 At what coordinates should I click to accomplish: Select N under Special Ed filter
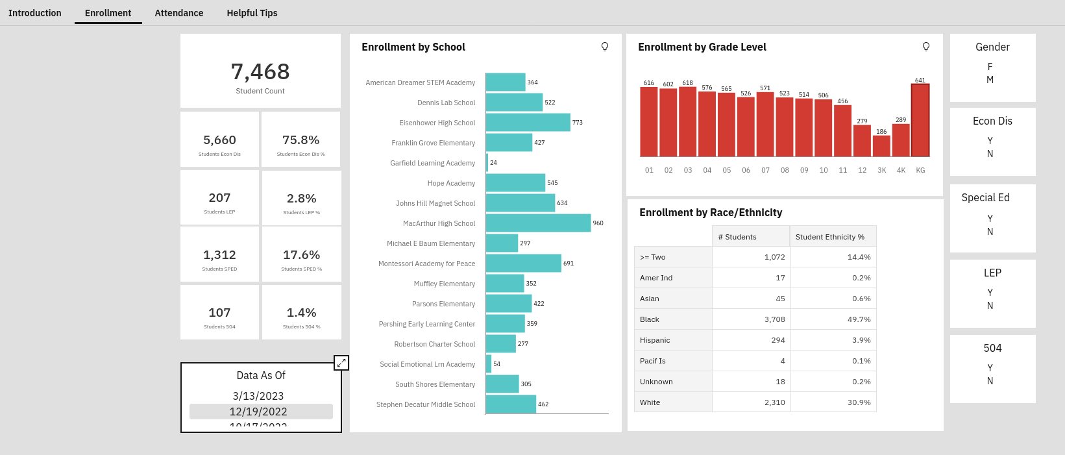tap(990, 232)
